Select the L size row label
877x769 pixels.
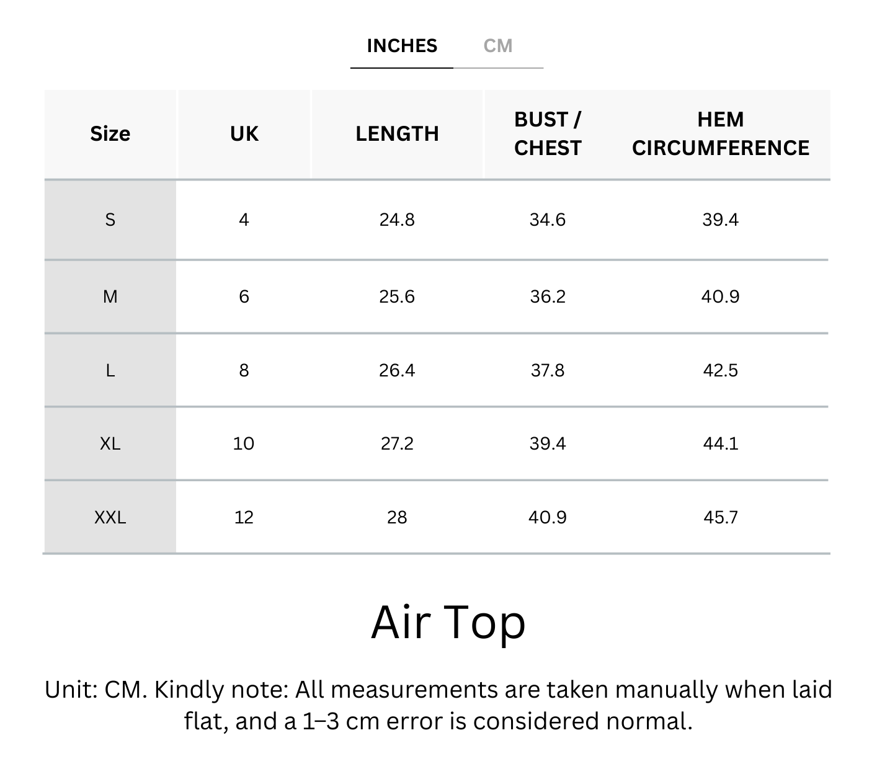coord(110,371)
